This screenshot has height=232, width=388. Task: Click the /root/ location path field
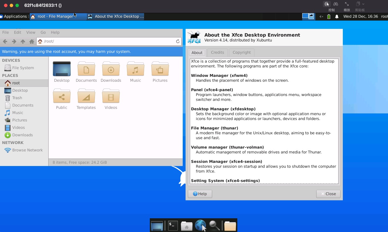[109, 41]
